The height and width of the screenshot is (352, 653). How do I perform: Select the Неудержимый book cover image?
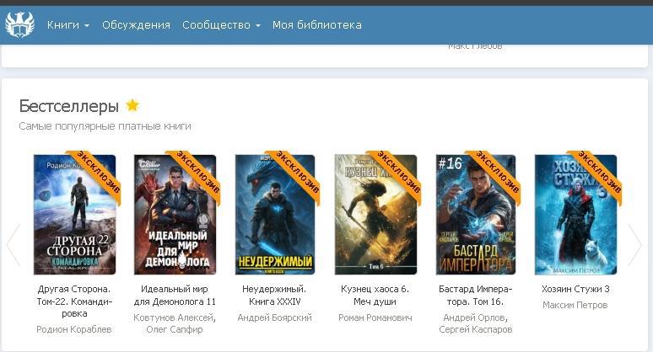tap(275, 215)
